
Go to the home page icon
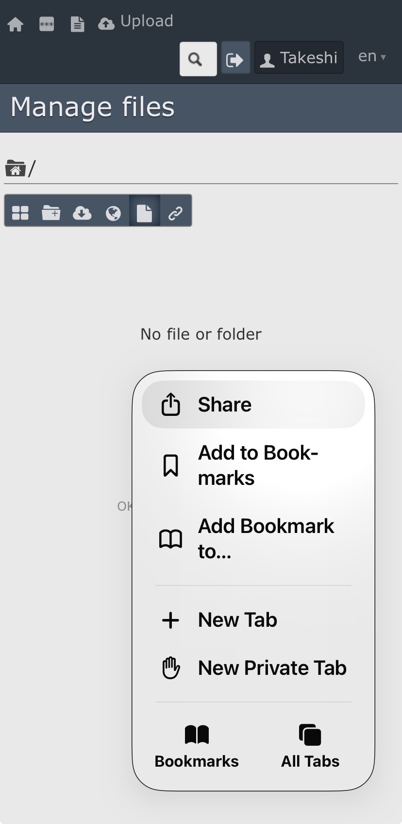click(x=16, y=24)
